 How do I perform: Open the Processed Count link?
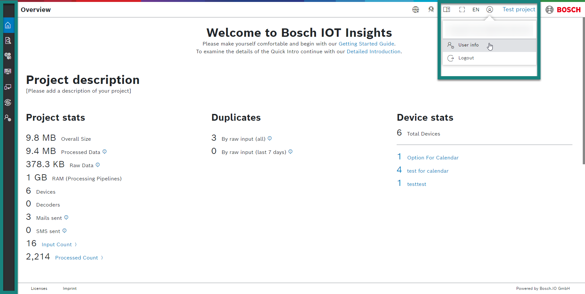[x=76, y=258]
